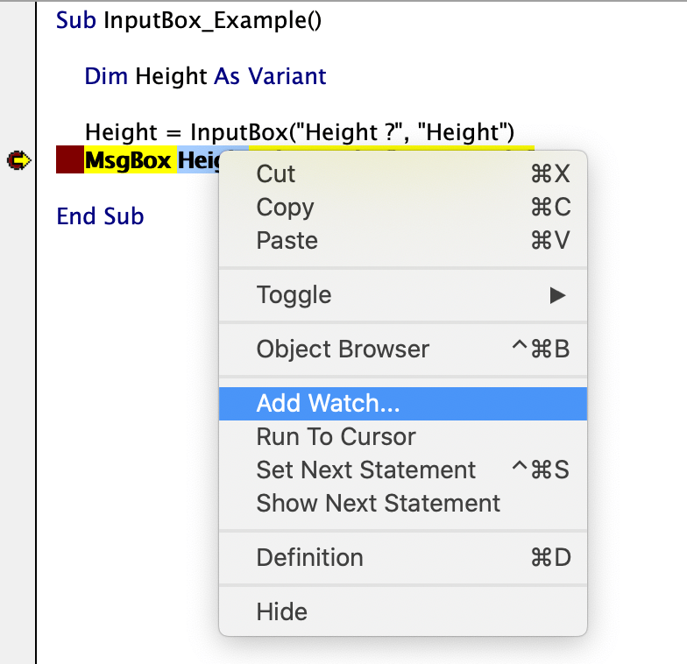
Task: Click the dark red breakpoint block
Action: point(69,161)
